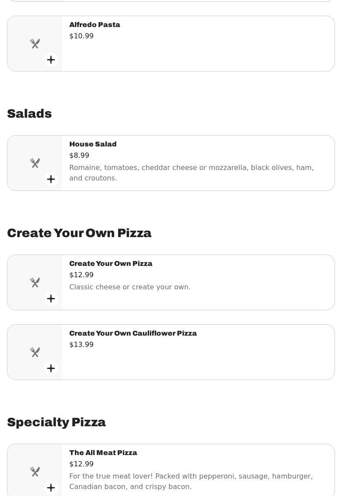342x496 pixels.
Task: Add Create Your Own Cauliflower Pizza via plus icon
Action: tap(51, 368)
